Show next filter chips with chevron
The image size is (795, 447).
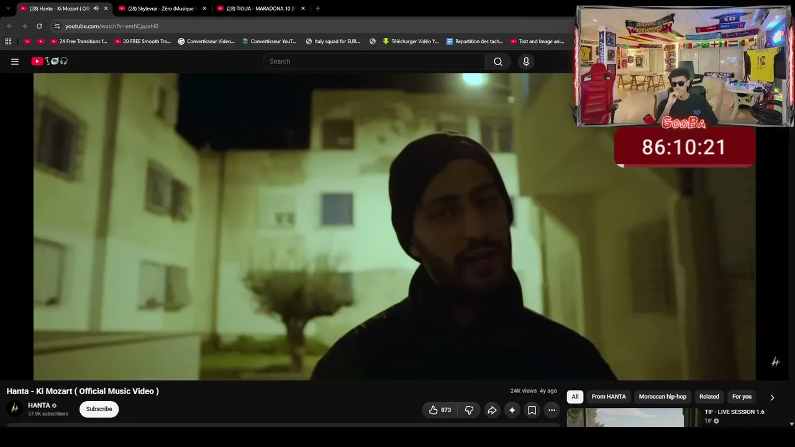772,397
